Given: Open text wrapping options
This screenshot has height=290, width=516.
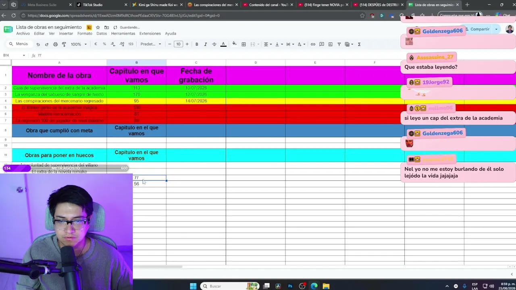Looking at the screenshot, I should [x=290, y=44].
